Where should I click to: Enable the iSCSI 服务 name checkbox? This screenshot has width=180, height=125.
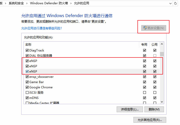click(27, 92)
